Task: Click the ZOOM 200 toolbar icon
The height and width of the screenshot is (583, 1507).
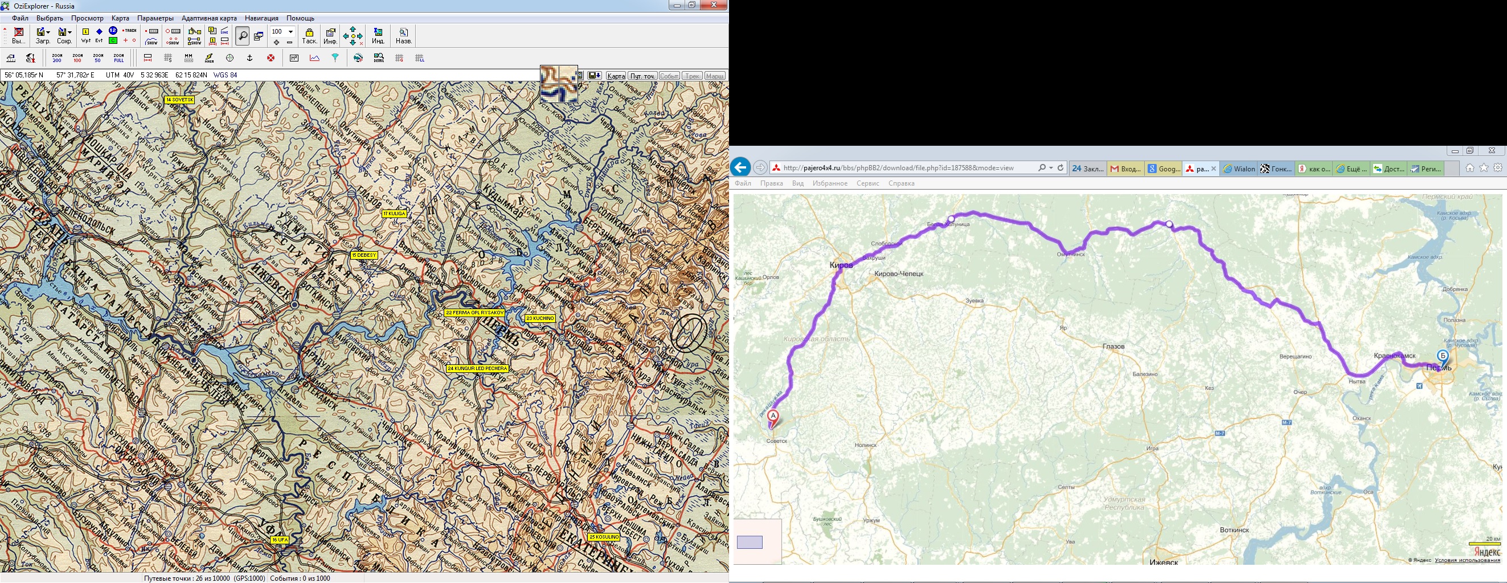Action: [x=57, y=58]
